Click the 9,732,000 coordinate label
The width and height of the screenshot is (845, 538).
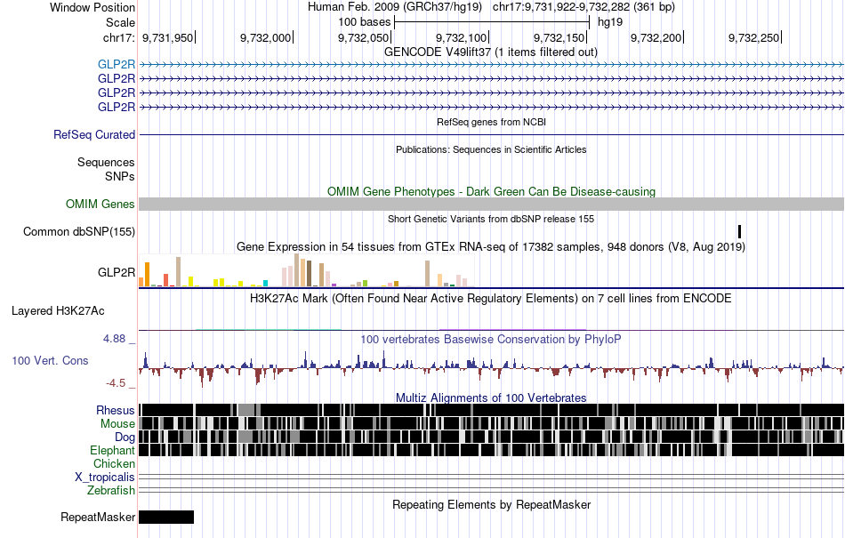pos(265,37)
